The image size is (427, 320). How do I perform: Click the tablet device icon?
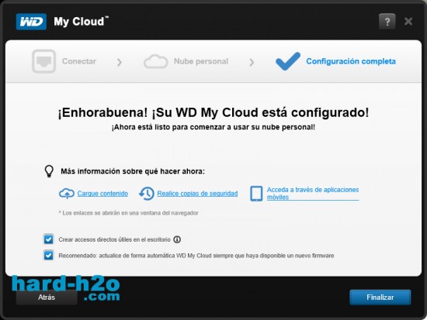[256, 194]
